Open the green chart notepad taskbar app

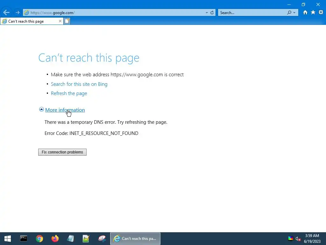point(86,239)
